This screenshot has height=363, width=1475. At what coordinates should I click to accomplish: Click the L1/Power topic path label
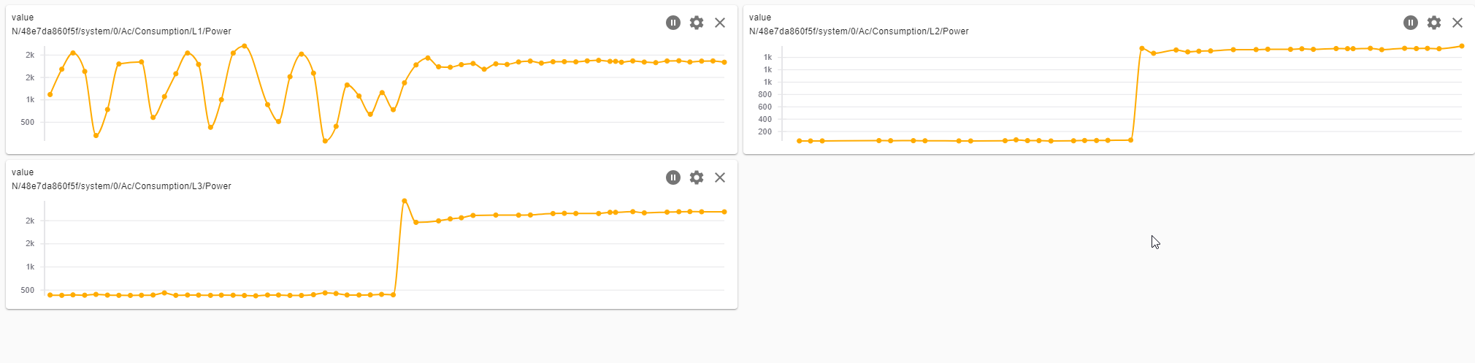[x=121, y=31]
